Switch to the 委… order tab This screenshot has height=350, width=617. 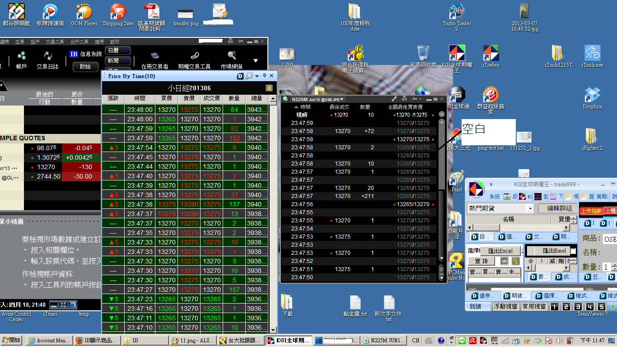540,277
